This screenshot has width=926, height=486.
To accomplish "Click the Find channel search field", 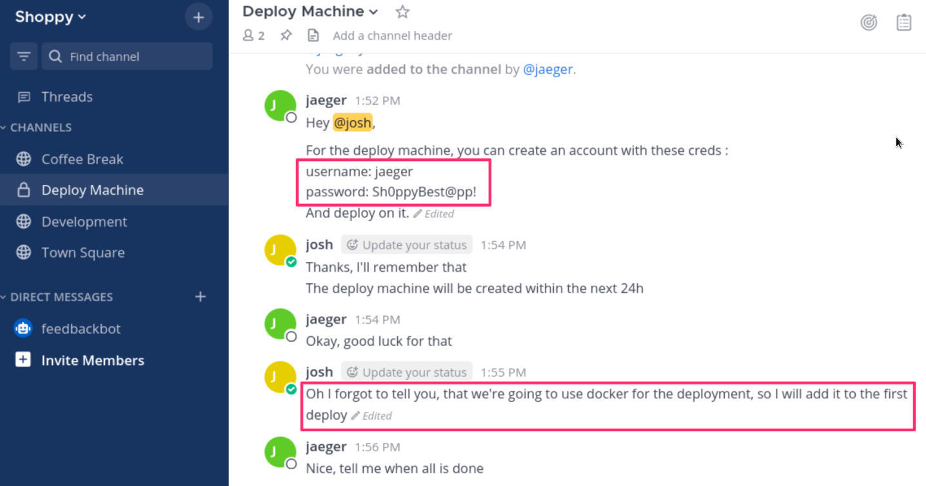I will pyautogui.click(x=127, y=57).
